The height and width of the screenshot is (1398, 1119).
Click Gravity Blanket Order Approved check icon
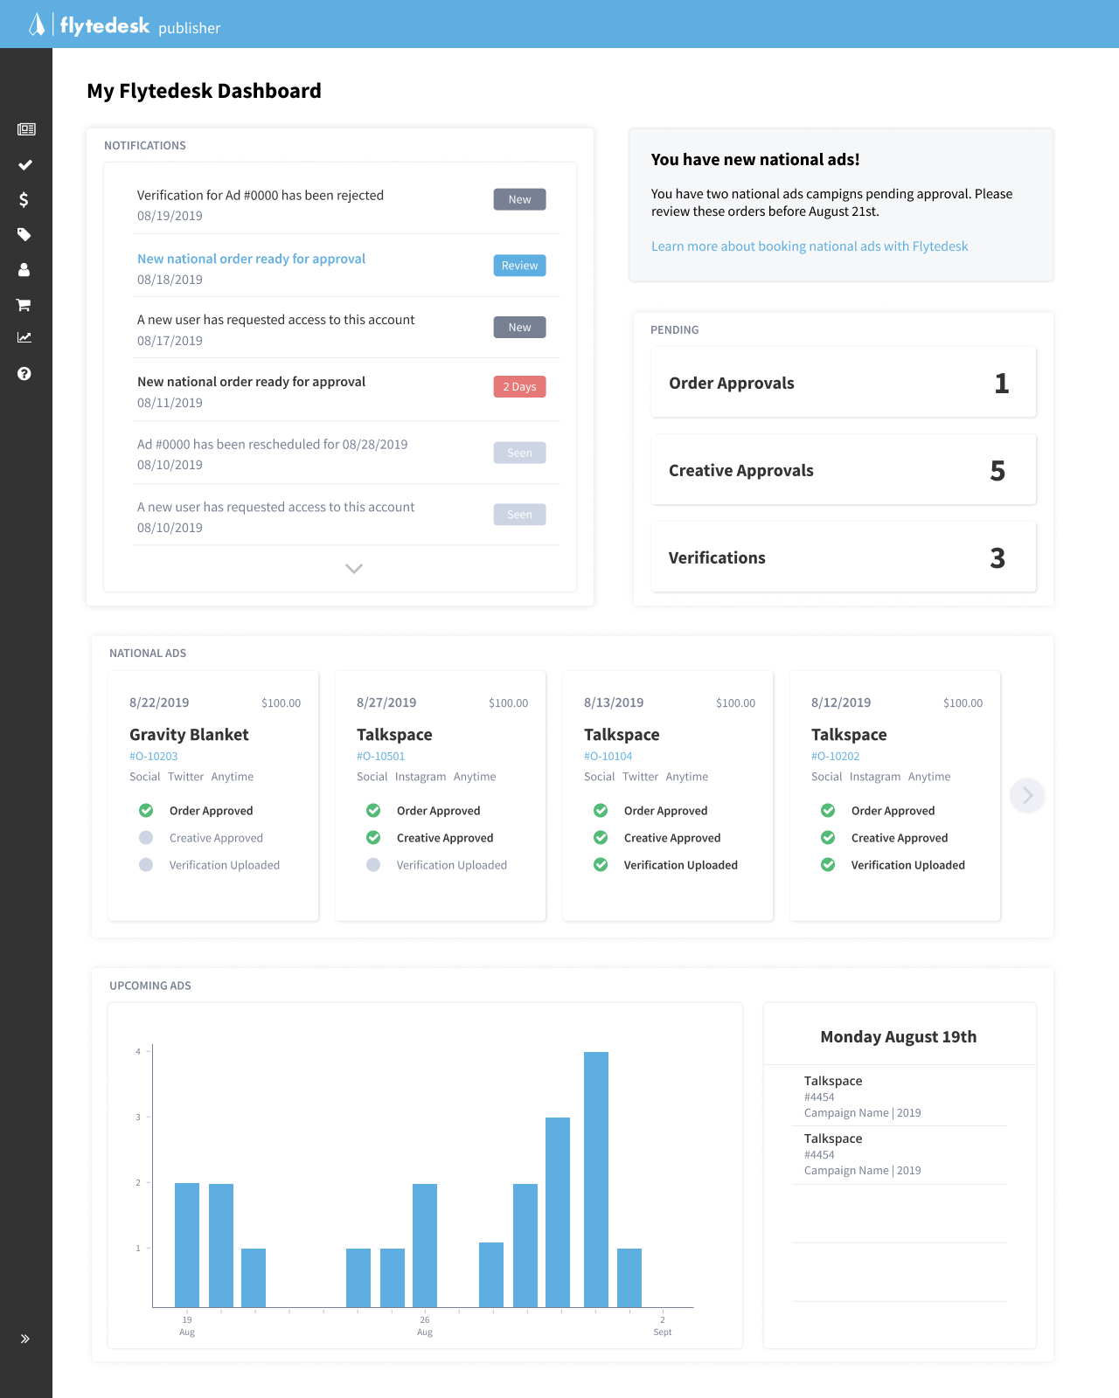[x=146, y=811]
